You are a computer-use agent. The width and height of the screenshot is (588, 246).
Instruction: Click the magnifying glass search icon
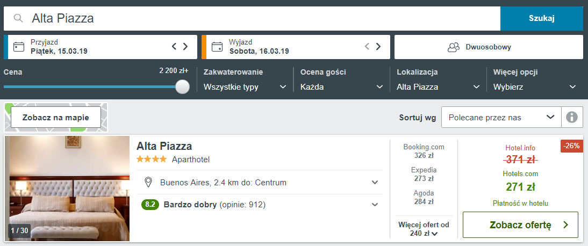18,19
